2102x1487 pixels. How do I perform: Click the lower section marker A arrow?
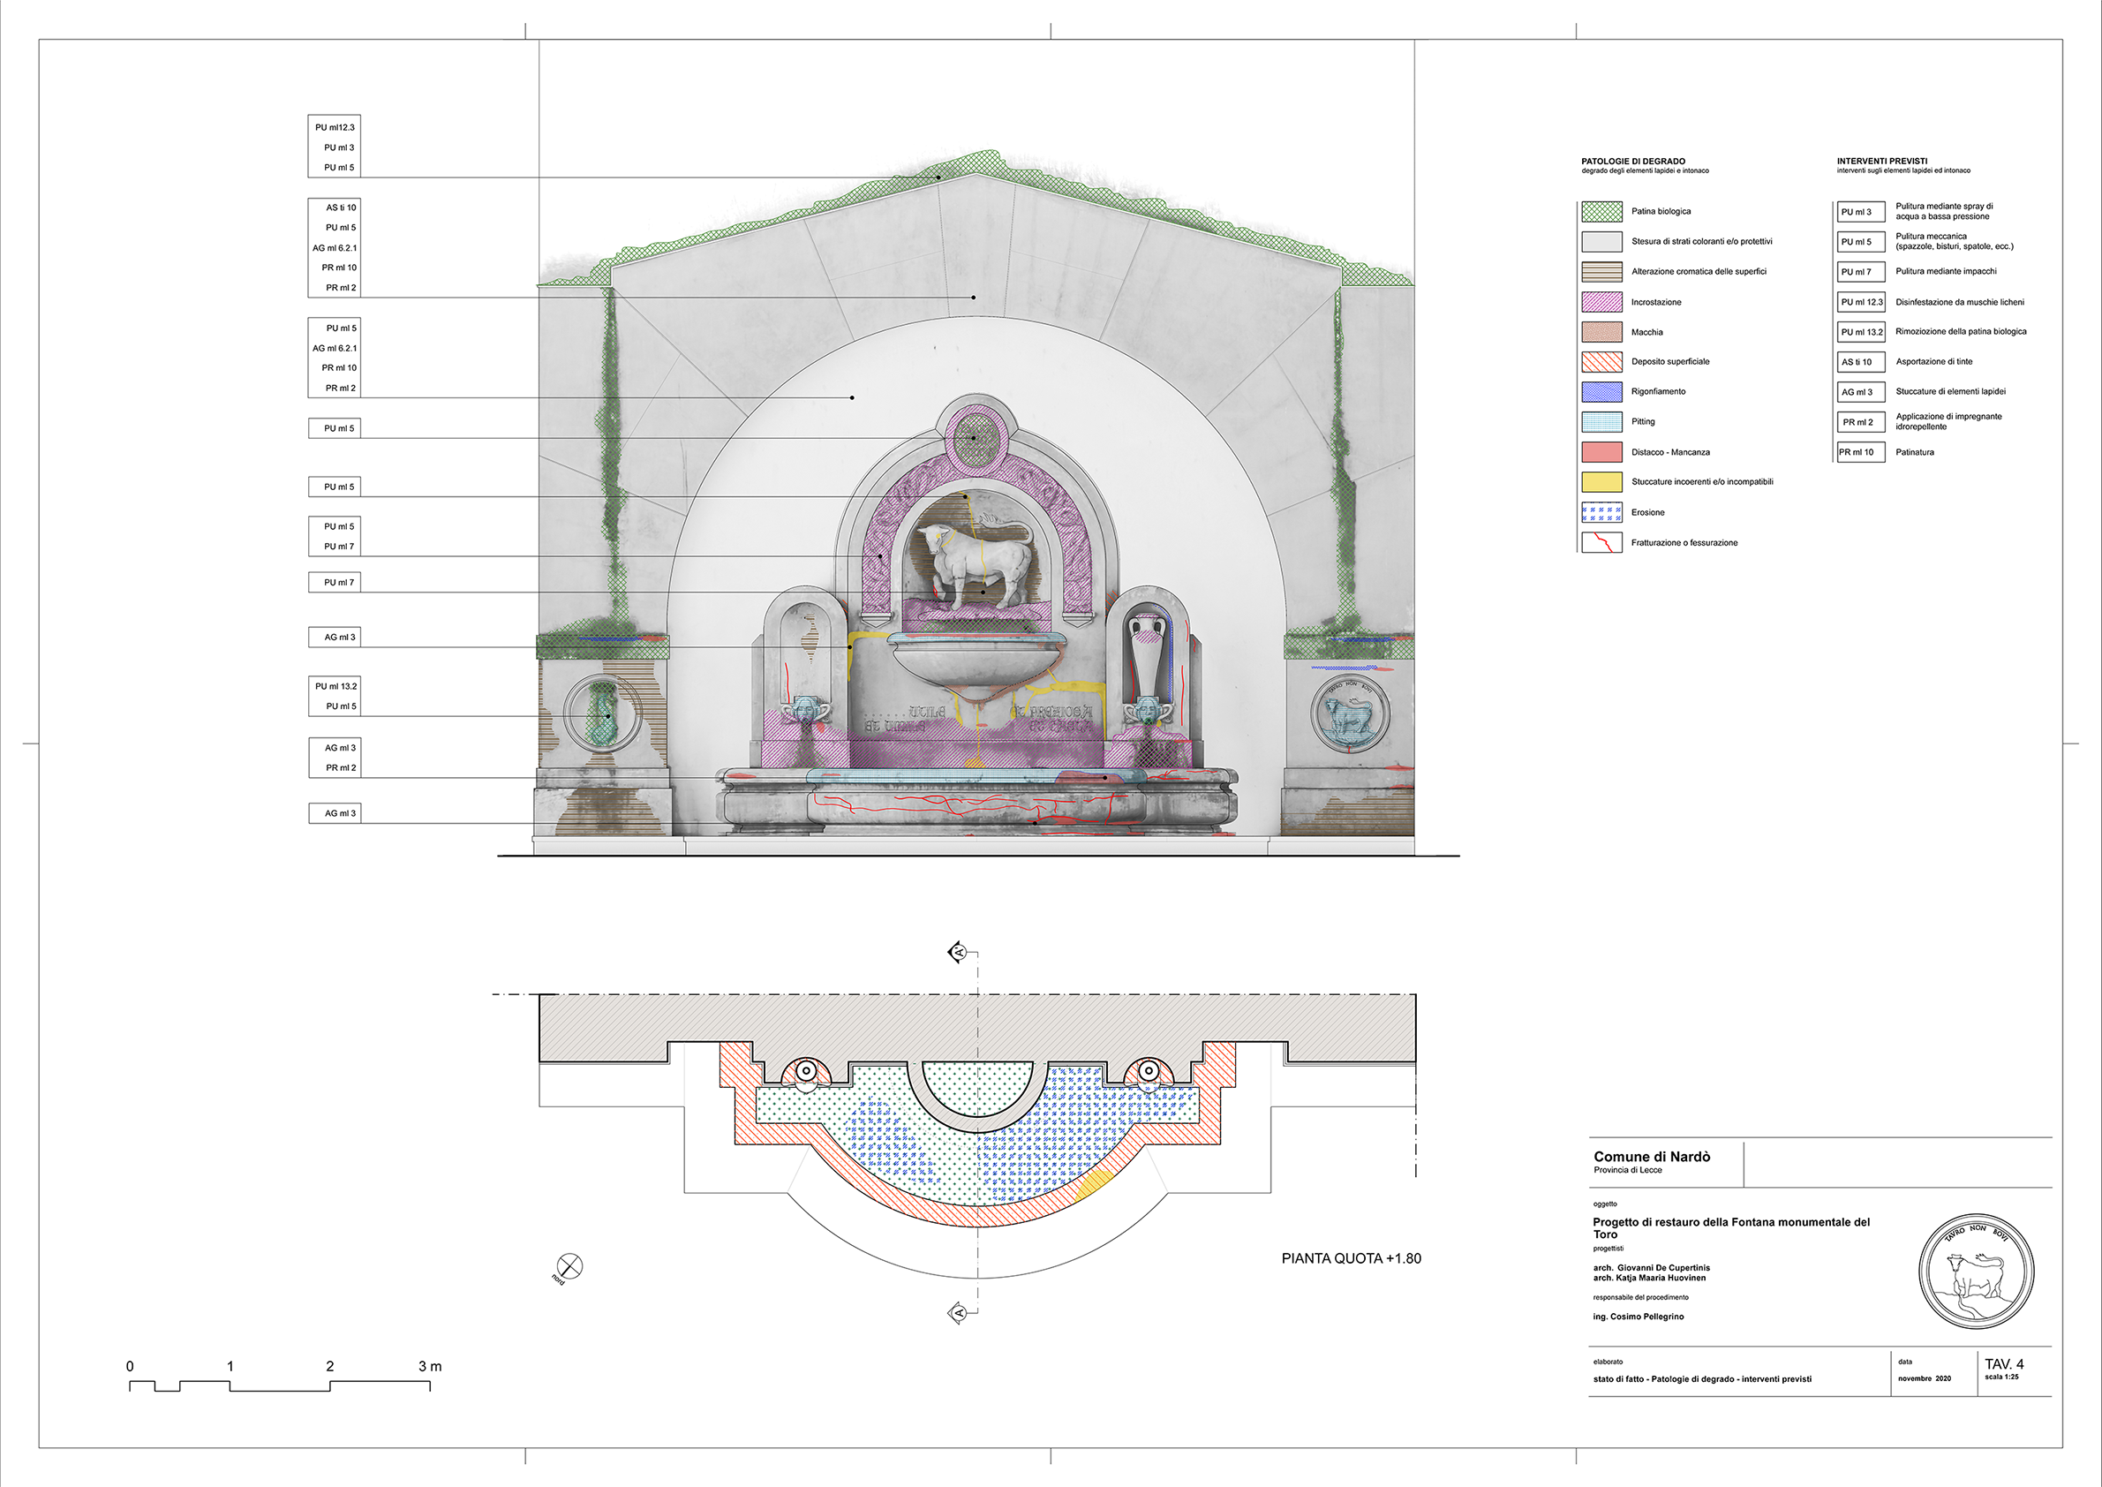[x=957, y=1313]
